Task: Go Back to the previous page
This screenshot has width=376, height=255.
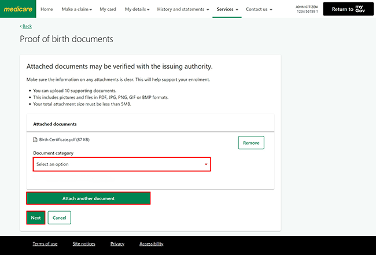Action: tap(26, 27)
